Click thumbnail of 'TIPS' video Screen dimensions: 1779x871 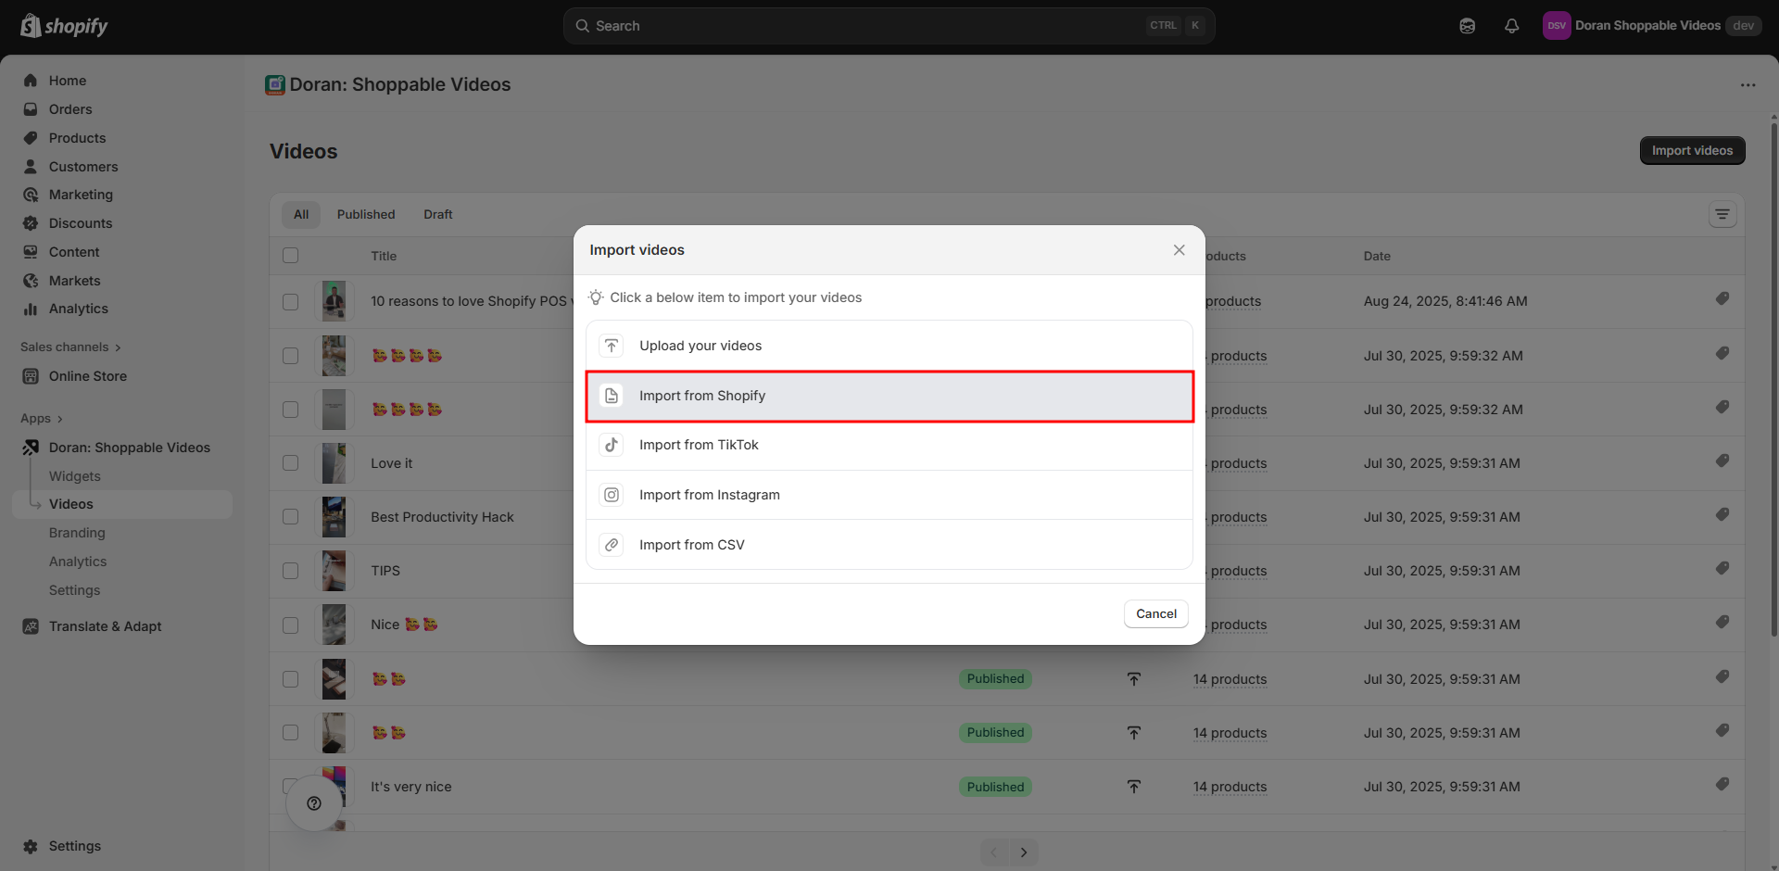(x=334, y=571)
